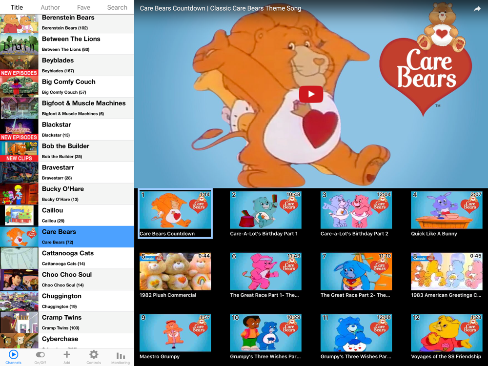
Task: Switch to the Title sort tab
Action: [17, 7]
